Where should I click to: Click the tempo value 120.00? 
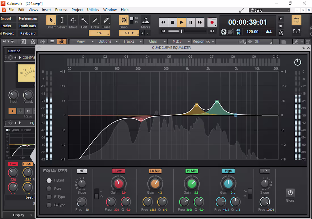pos(252,32)
